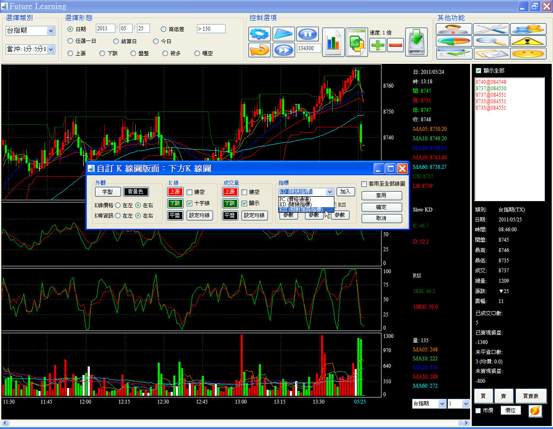Screen dimensions: 553x429
Task: Open the bar chart document icon
Action: coord(333,42)
